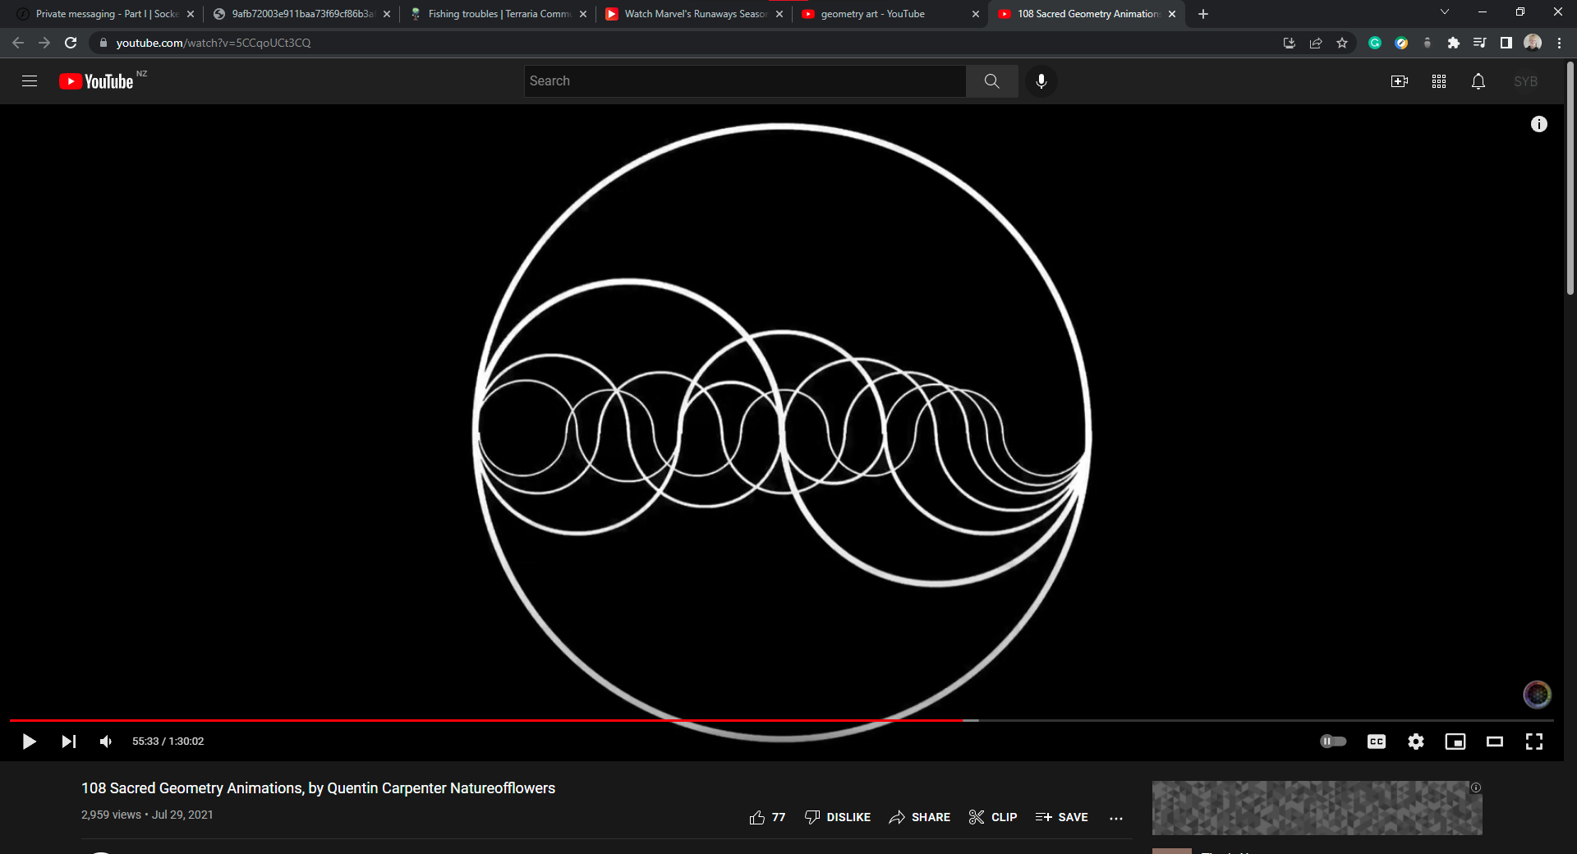Open the more actions ellipsis menu

point(1115,818)
